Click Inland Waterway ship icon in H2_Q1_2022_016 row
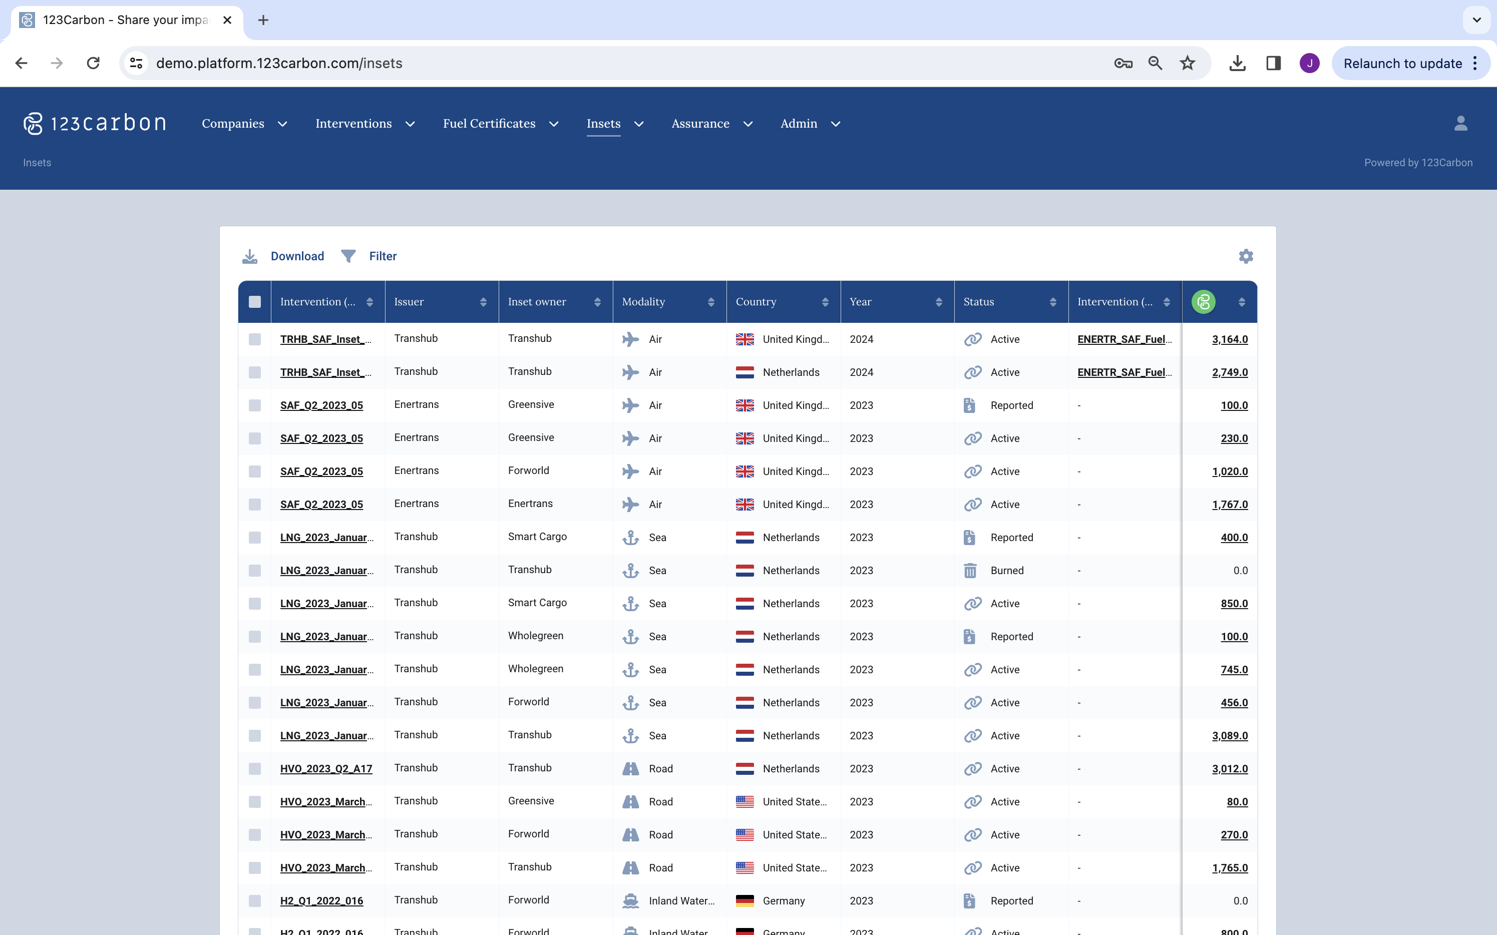This screenshot has width=1497, height=935. click(x=630, y=901)
